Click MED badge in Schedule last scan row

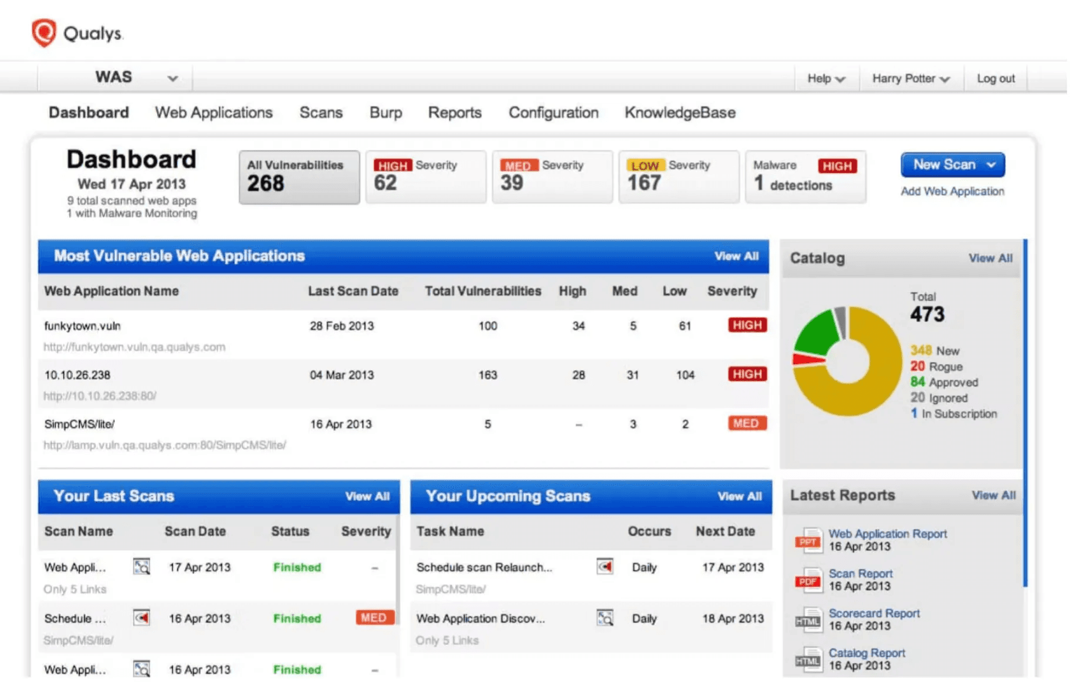click(x=376, y=619)
